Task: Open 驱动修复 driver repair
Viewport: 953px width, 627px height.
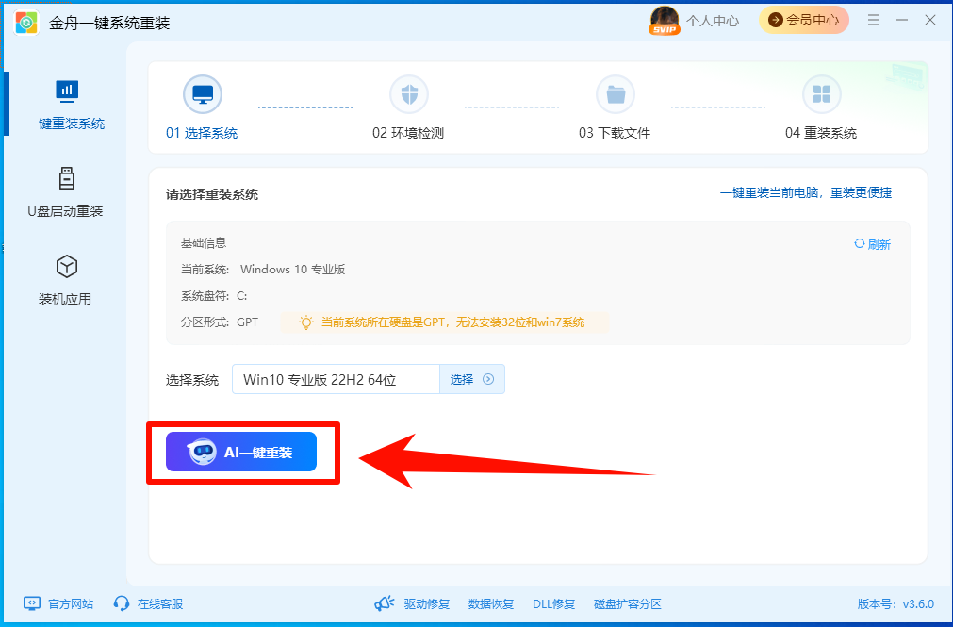Action: [x=427, y=603]
